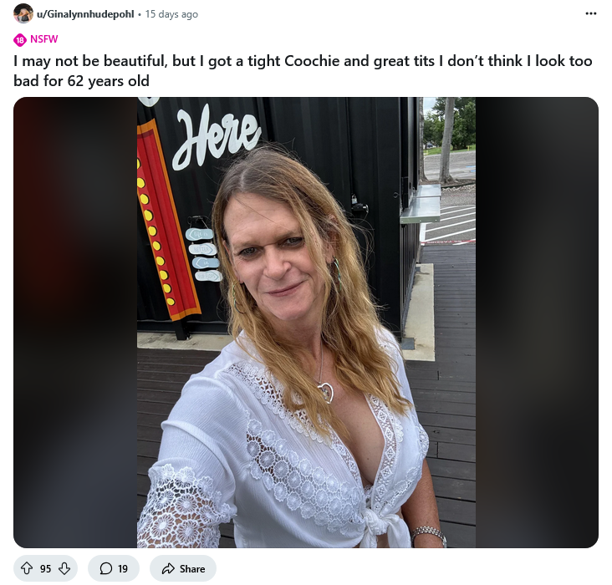Click the 'Here' sign in the photo
This screenshot has width=612, height=585.
point(216,136)
